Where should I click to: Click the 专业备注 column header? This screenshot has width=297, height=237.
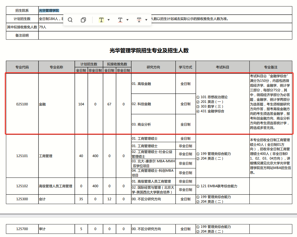pyautogui.click(x=271, y=67)
